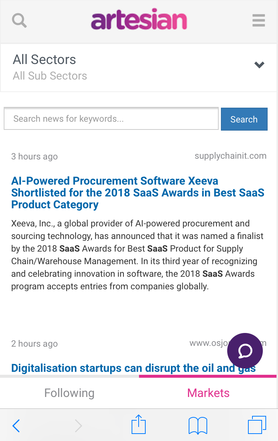Click the blue Search button
The height and width of the screenshot is (441, 278).
point(244,119)
